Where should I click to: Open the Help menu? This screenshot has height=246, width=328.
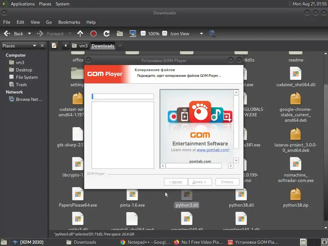[91, 22]
